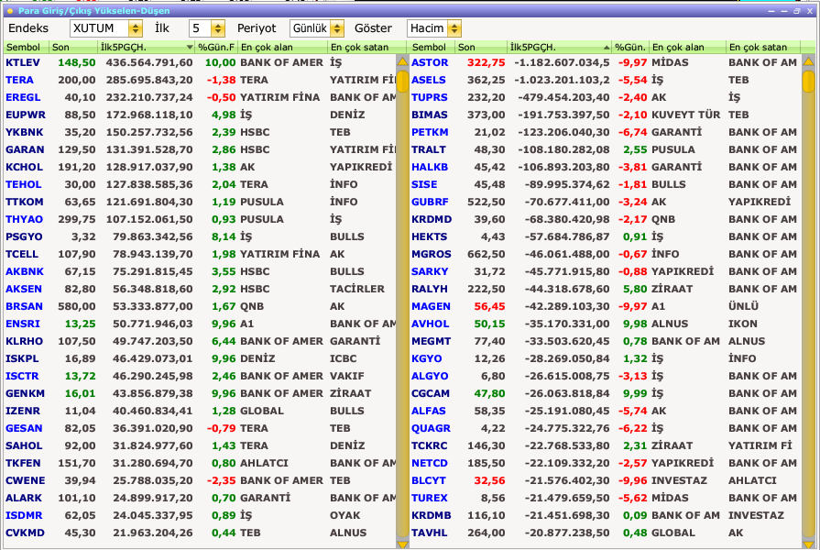This screenshot has width=820, height=550.
Task: Select AKBNK symbol row
Action: pos(201,271)
